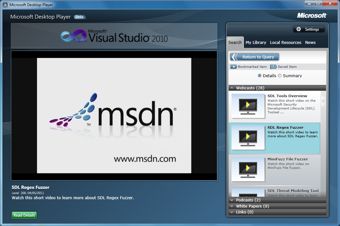
Task: Click the webcast list scrollbar thumb
Action: 323,101
